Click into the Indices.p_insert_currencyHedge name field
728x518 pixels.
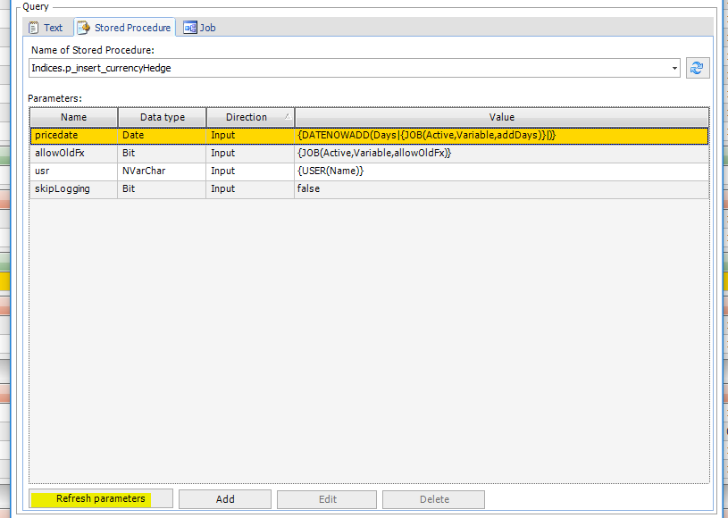tap(348, 68)
